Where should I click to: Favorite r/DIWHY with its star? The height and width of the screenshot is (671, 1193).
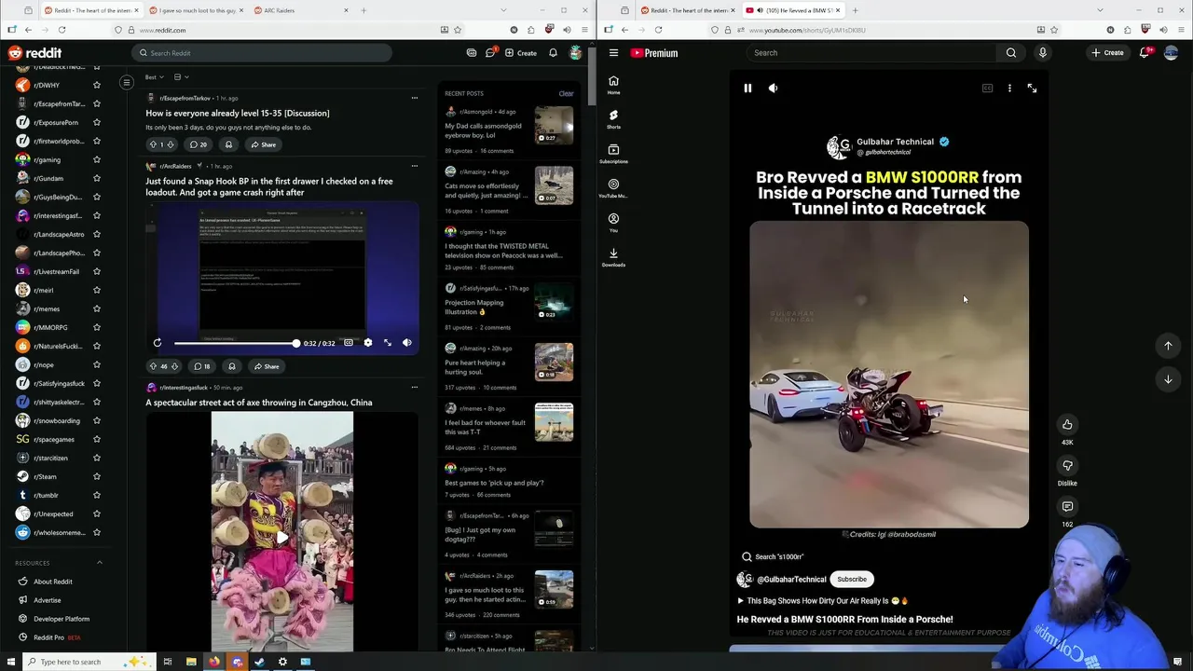96,85
